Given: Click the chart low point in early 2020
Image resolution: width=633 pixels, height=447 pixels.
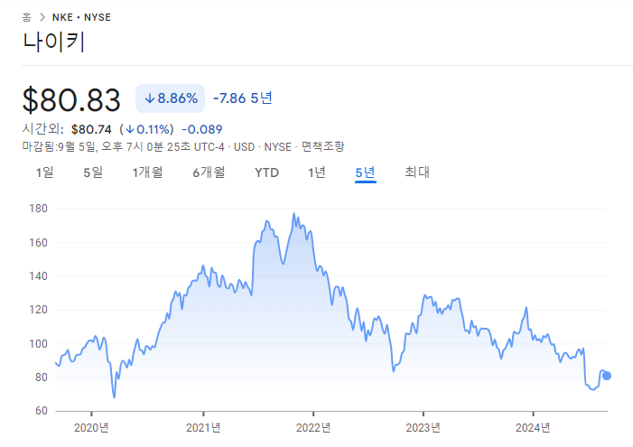Looking at the screenshot, I should [x=115, y=397].
